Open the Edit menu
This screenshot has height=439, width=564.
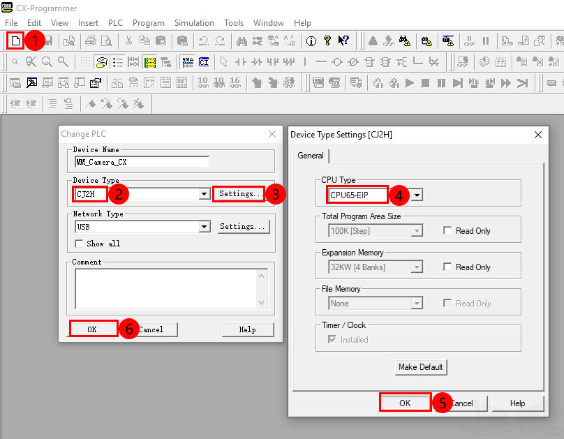(34, 23)
